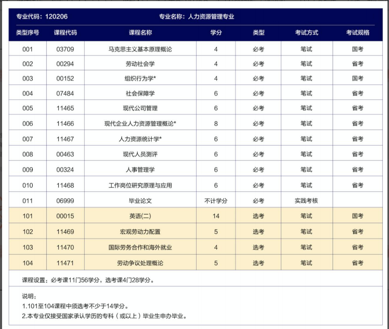Click course code 00152
Screen dimensions: 389x329
coord(65,78)
